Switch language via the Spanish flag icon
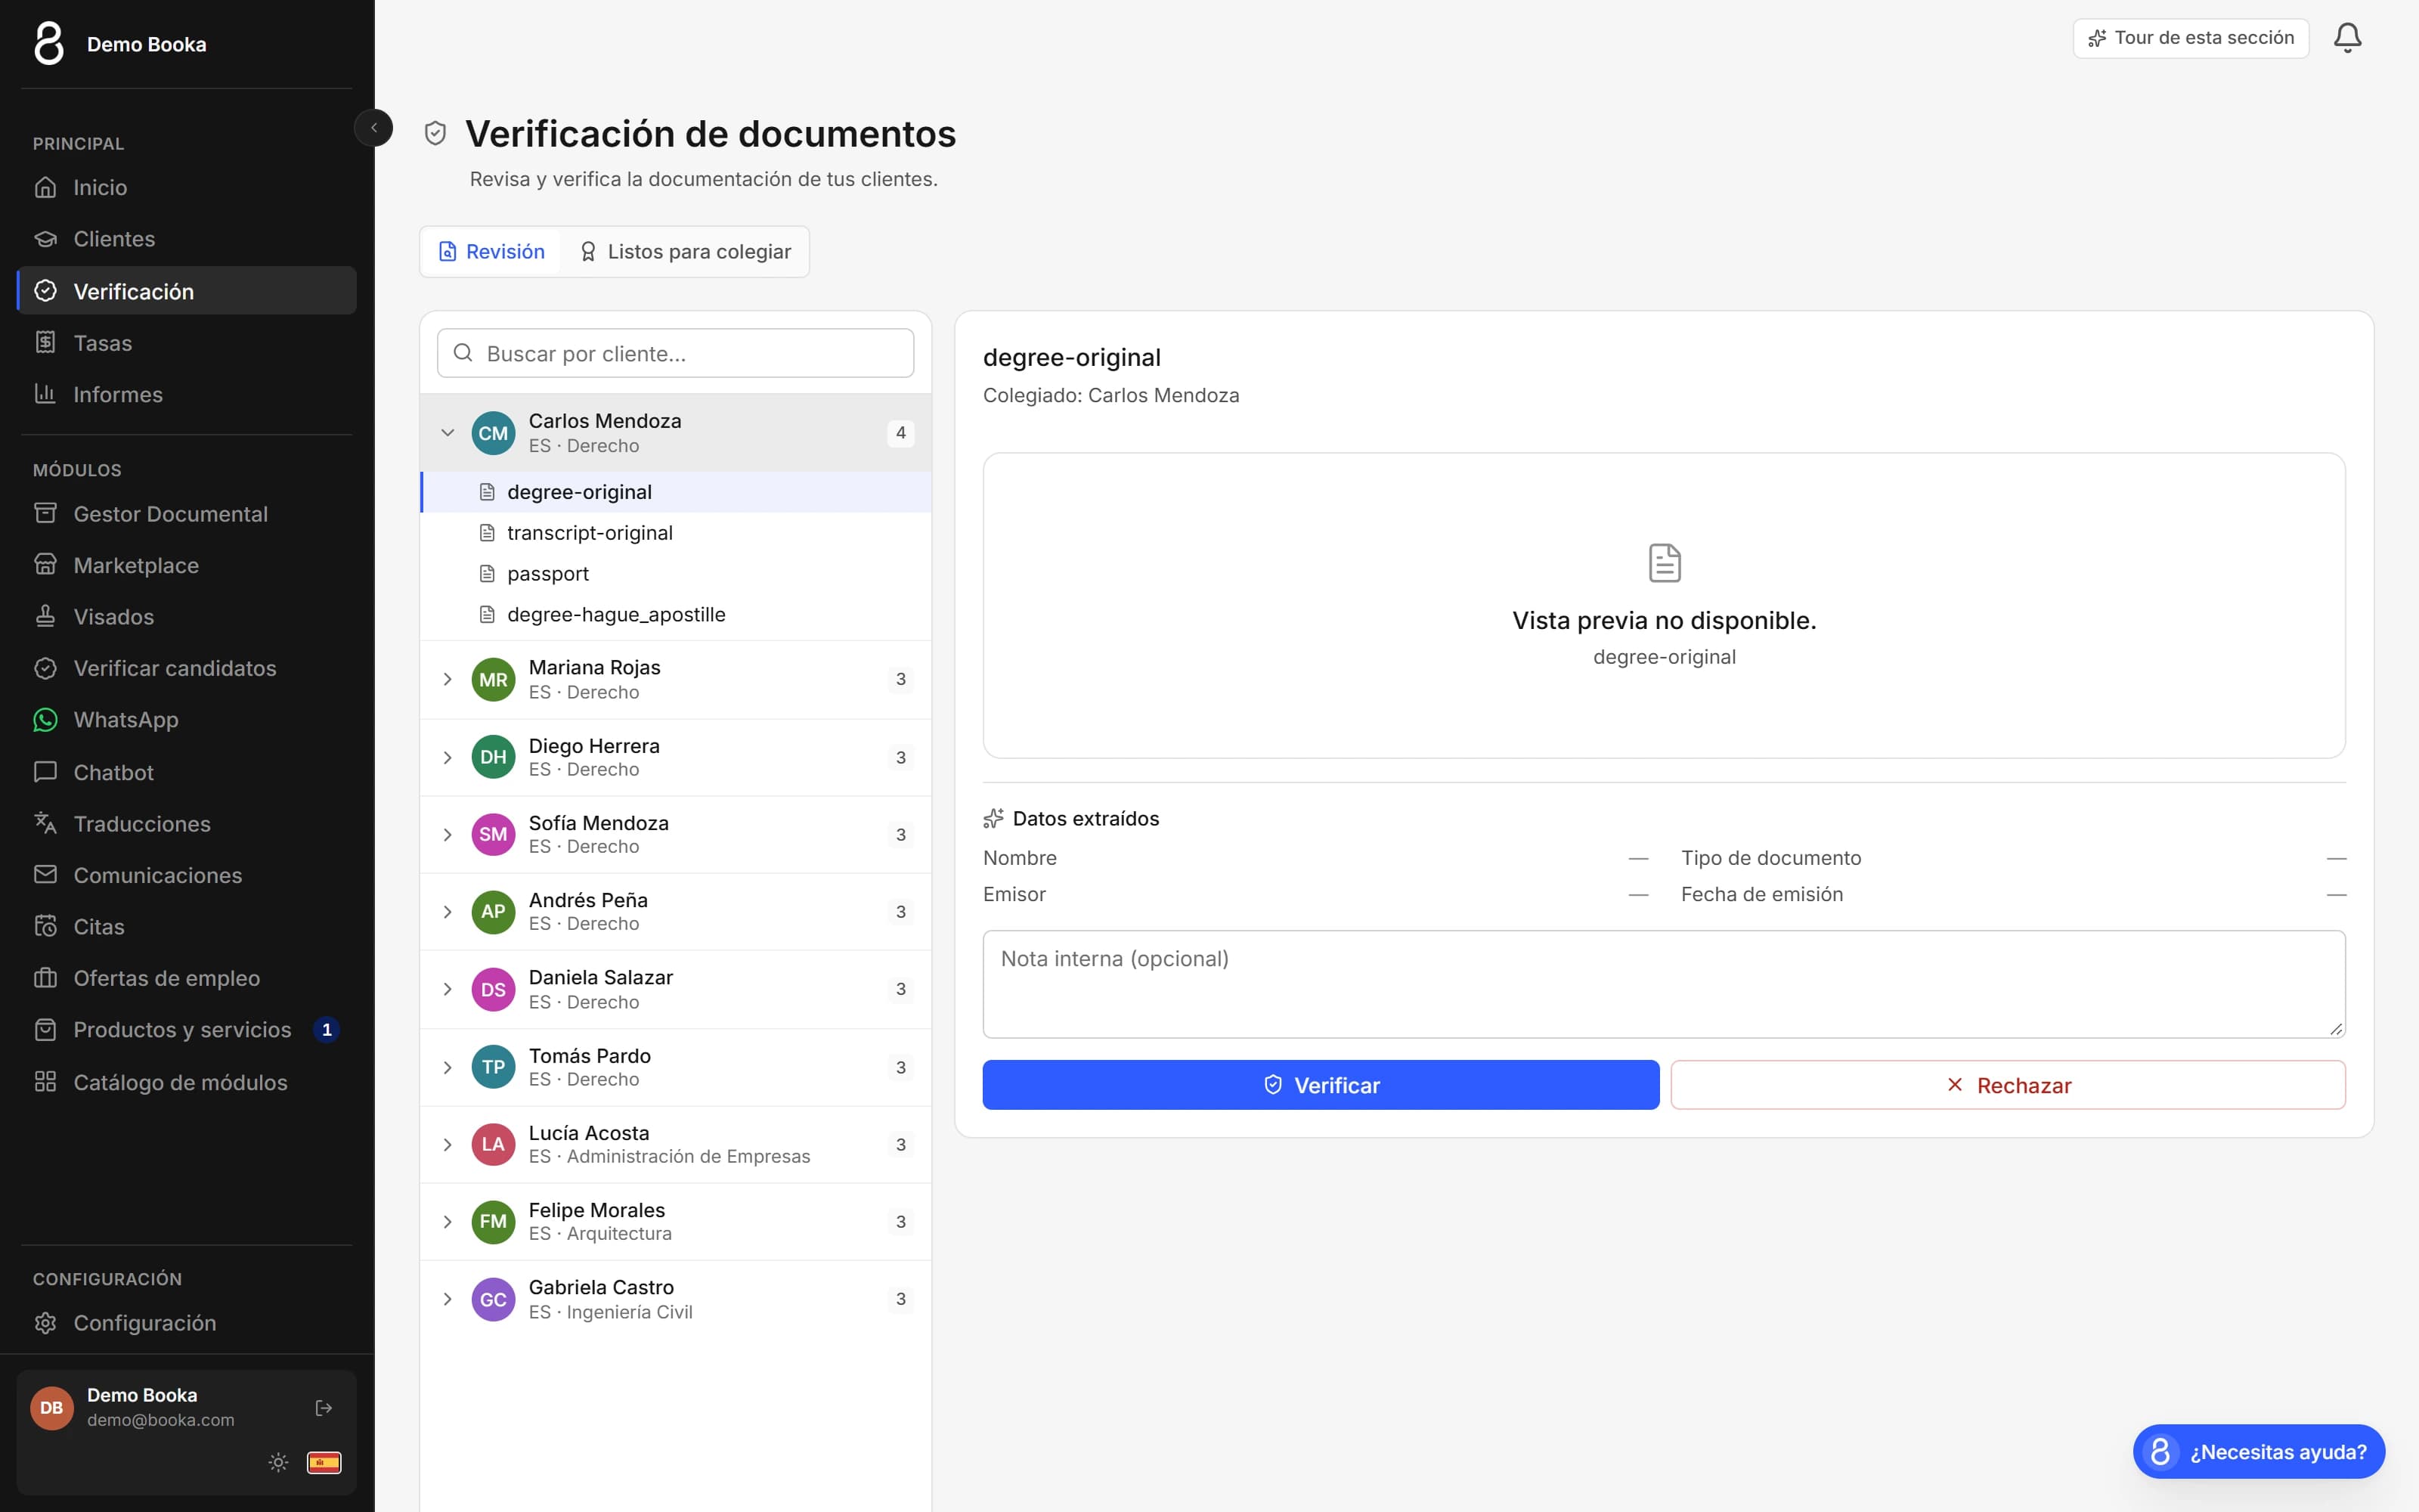Image resolution: width=2419 pixels, height=1512 pixels. (x=324, y=1462)
